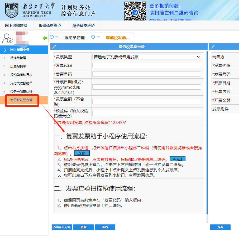Image resolution: width=239 pixels, height=236 pixels.
Task: Open the 网上报销管理 top menu
Action: (x=16, y=26)
